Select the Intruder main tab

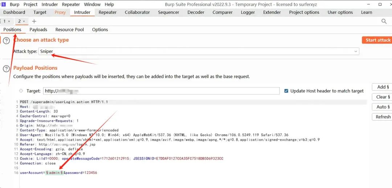[x=82, y=12]
